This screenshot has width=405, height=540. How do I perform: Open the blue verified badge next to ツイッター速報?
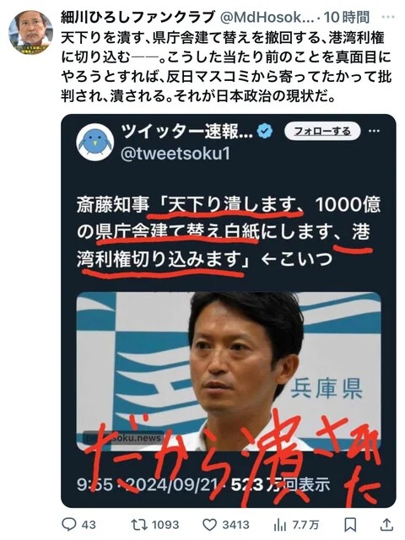pyautogui.click(x=265, y=131)
